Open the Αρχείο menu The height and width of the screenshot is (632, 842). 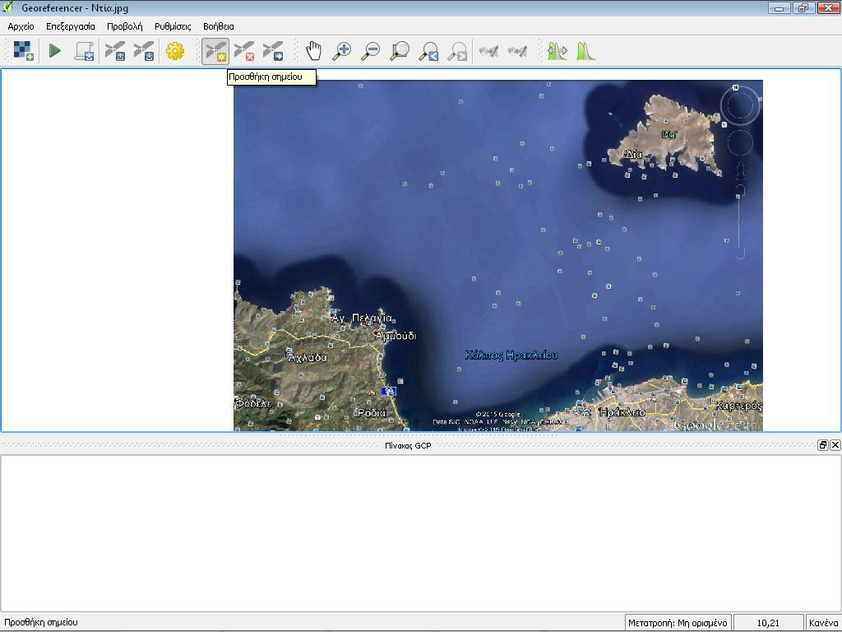coord(21,26)
